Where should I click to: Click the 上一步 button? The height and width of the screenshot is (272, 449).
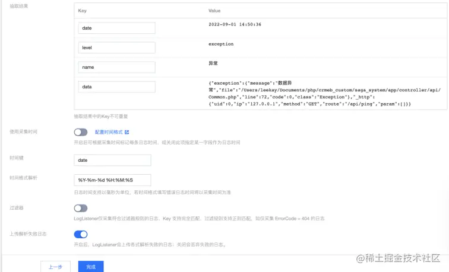click(x=56, y=267)
